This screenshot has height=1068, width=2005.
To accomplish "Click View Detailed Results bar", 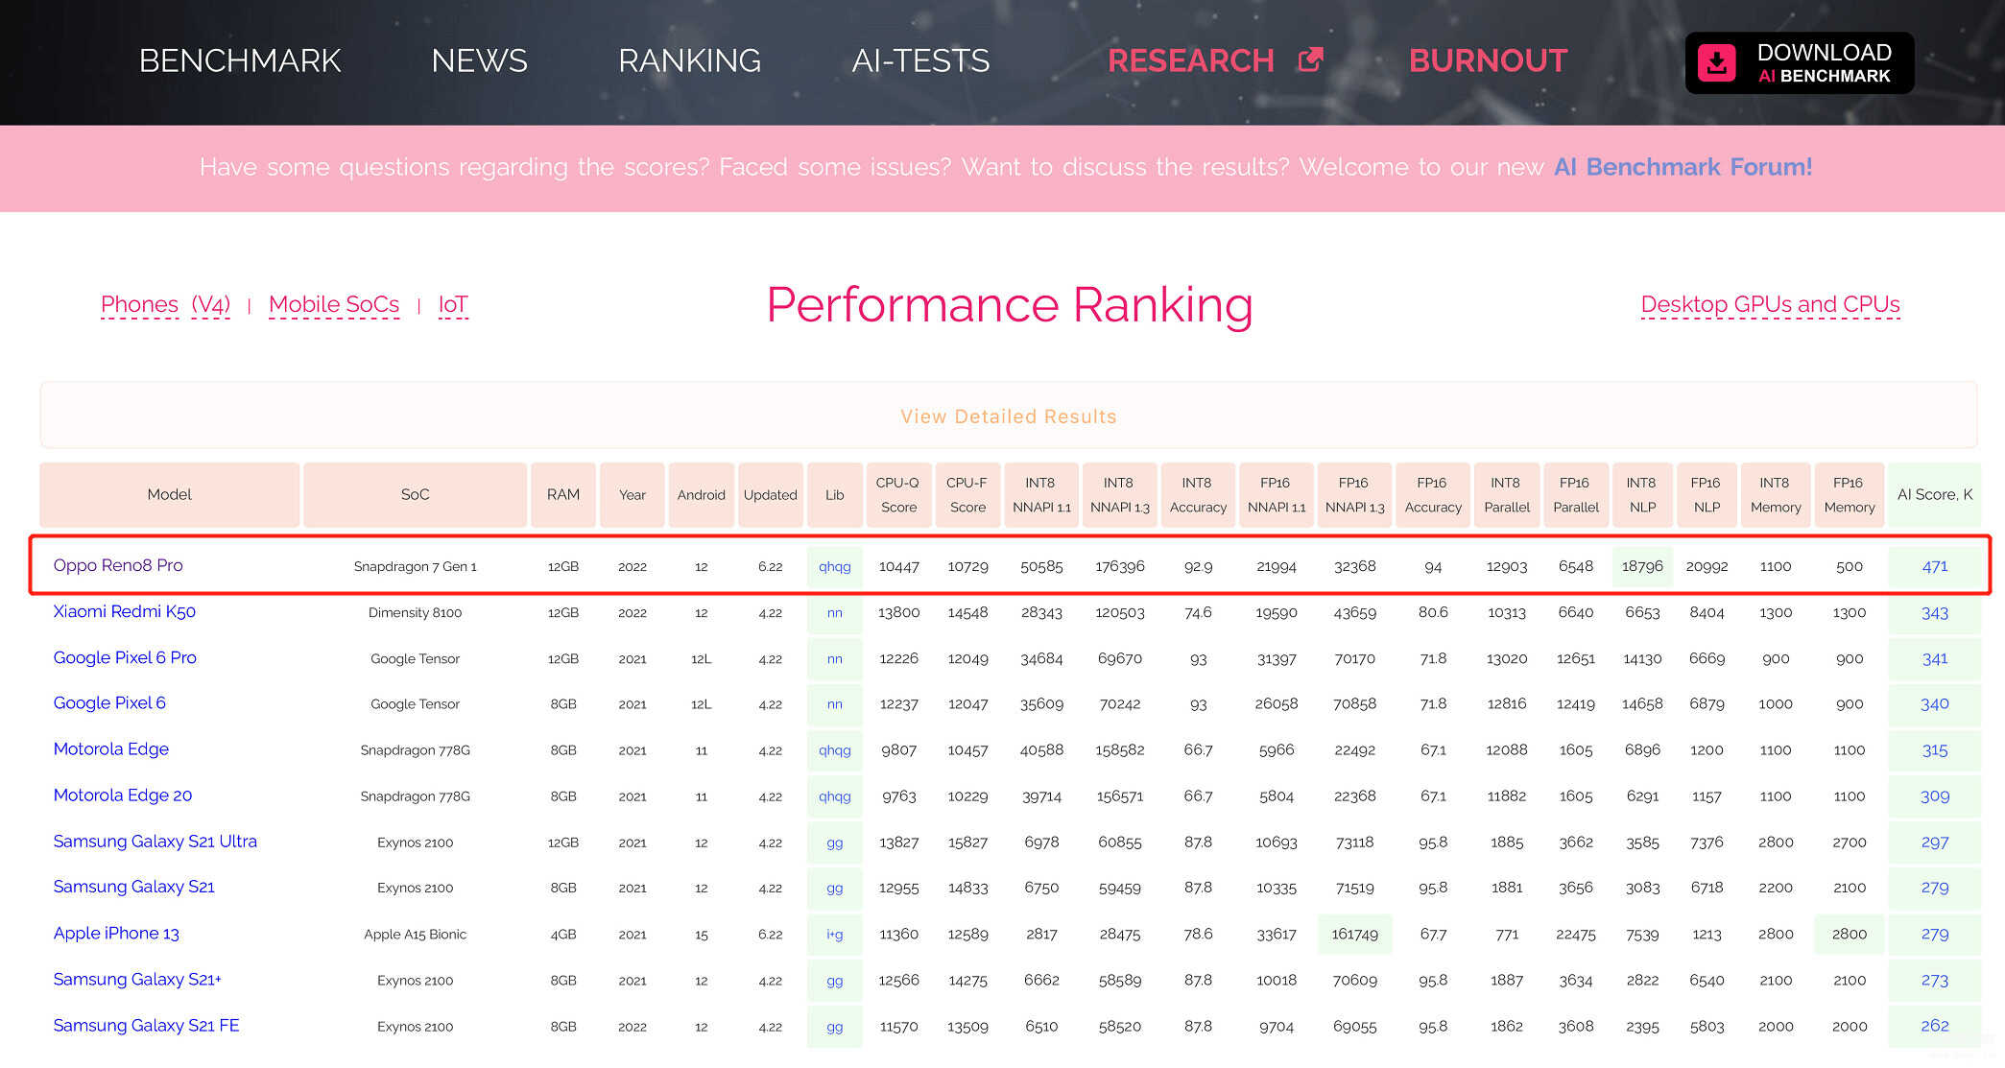I will point(1008,415).
